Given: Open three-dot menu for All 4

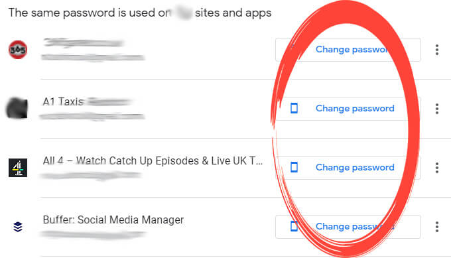Looking at the screenshot, I should pos(437,168).
